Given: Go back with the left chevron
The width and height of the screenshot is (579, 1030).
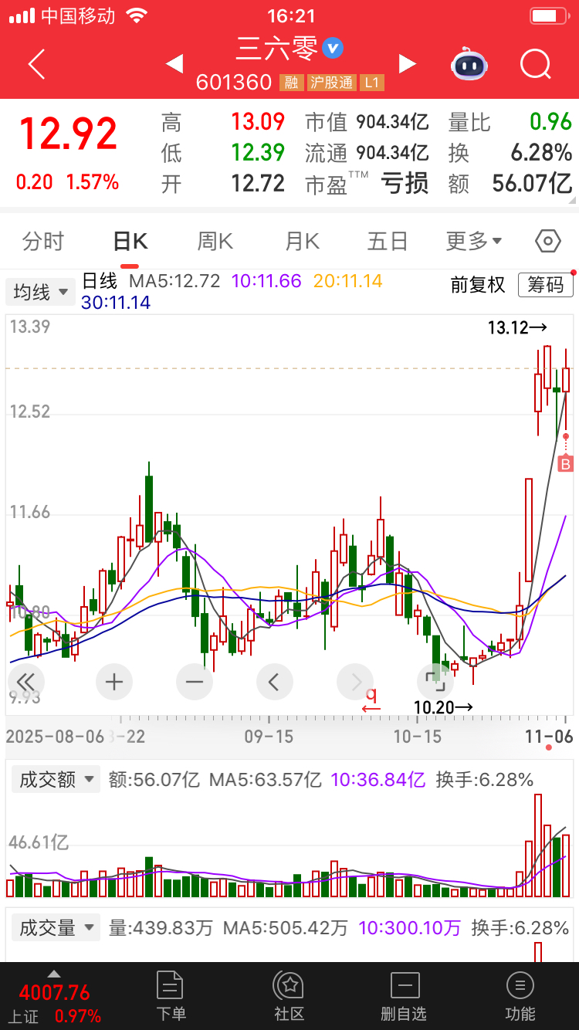Looking at the screenshot, I should [36, 64].
